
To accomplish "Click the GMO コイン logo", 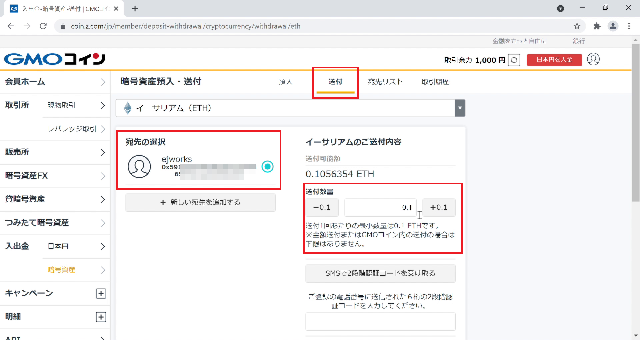I will pos(54,59).
